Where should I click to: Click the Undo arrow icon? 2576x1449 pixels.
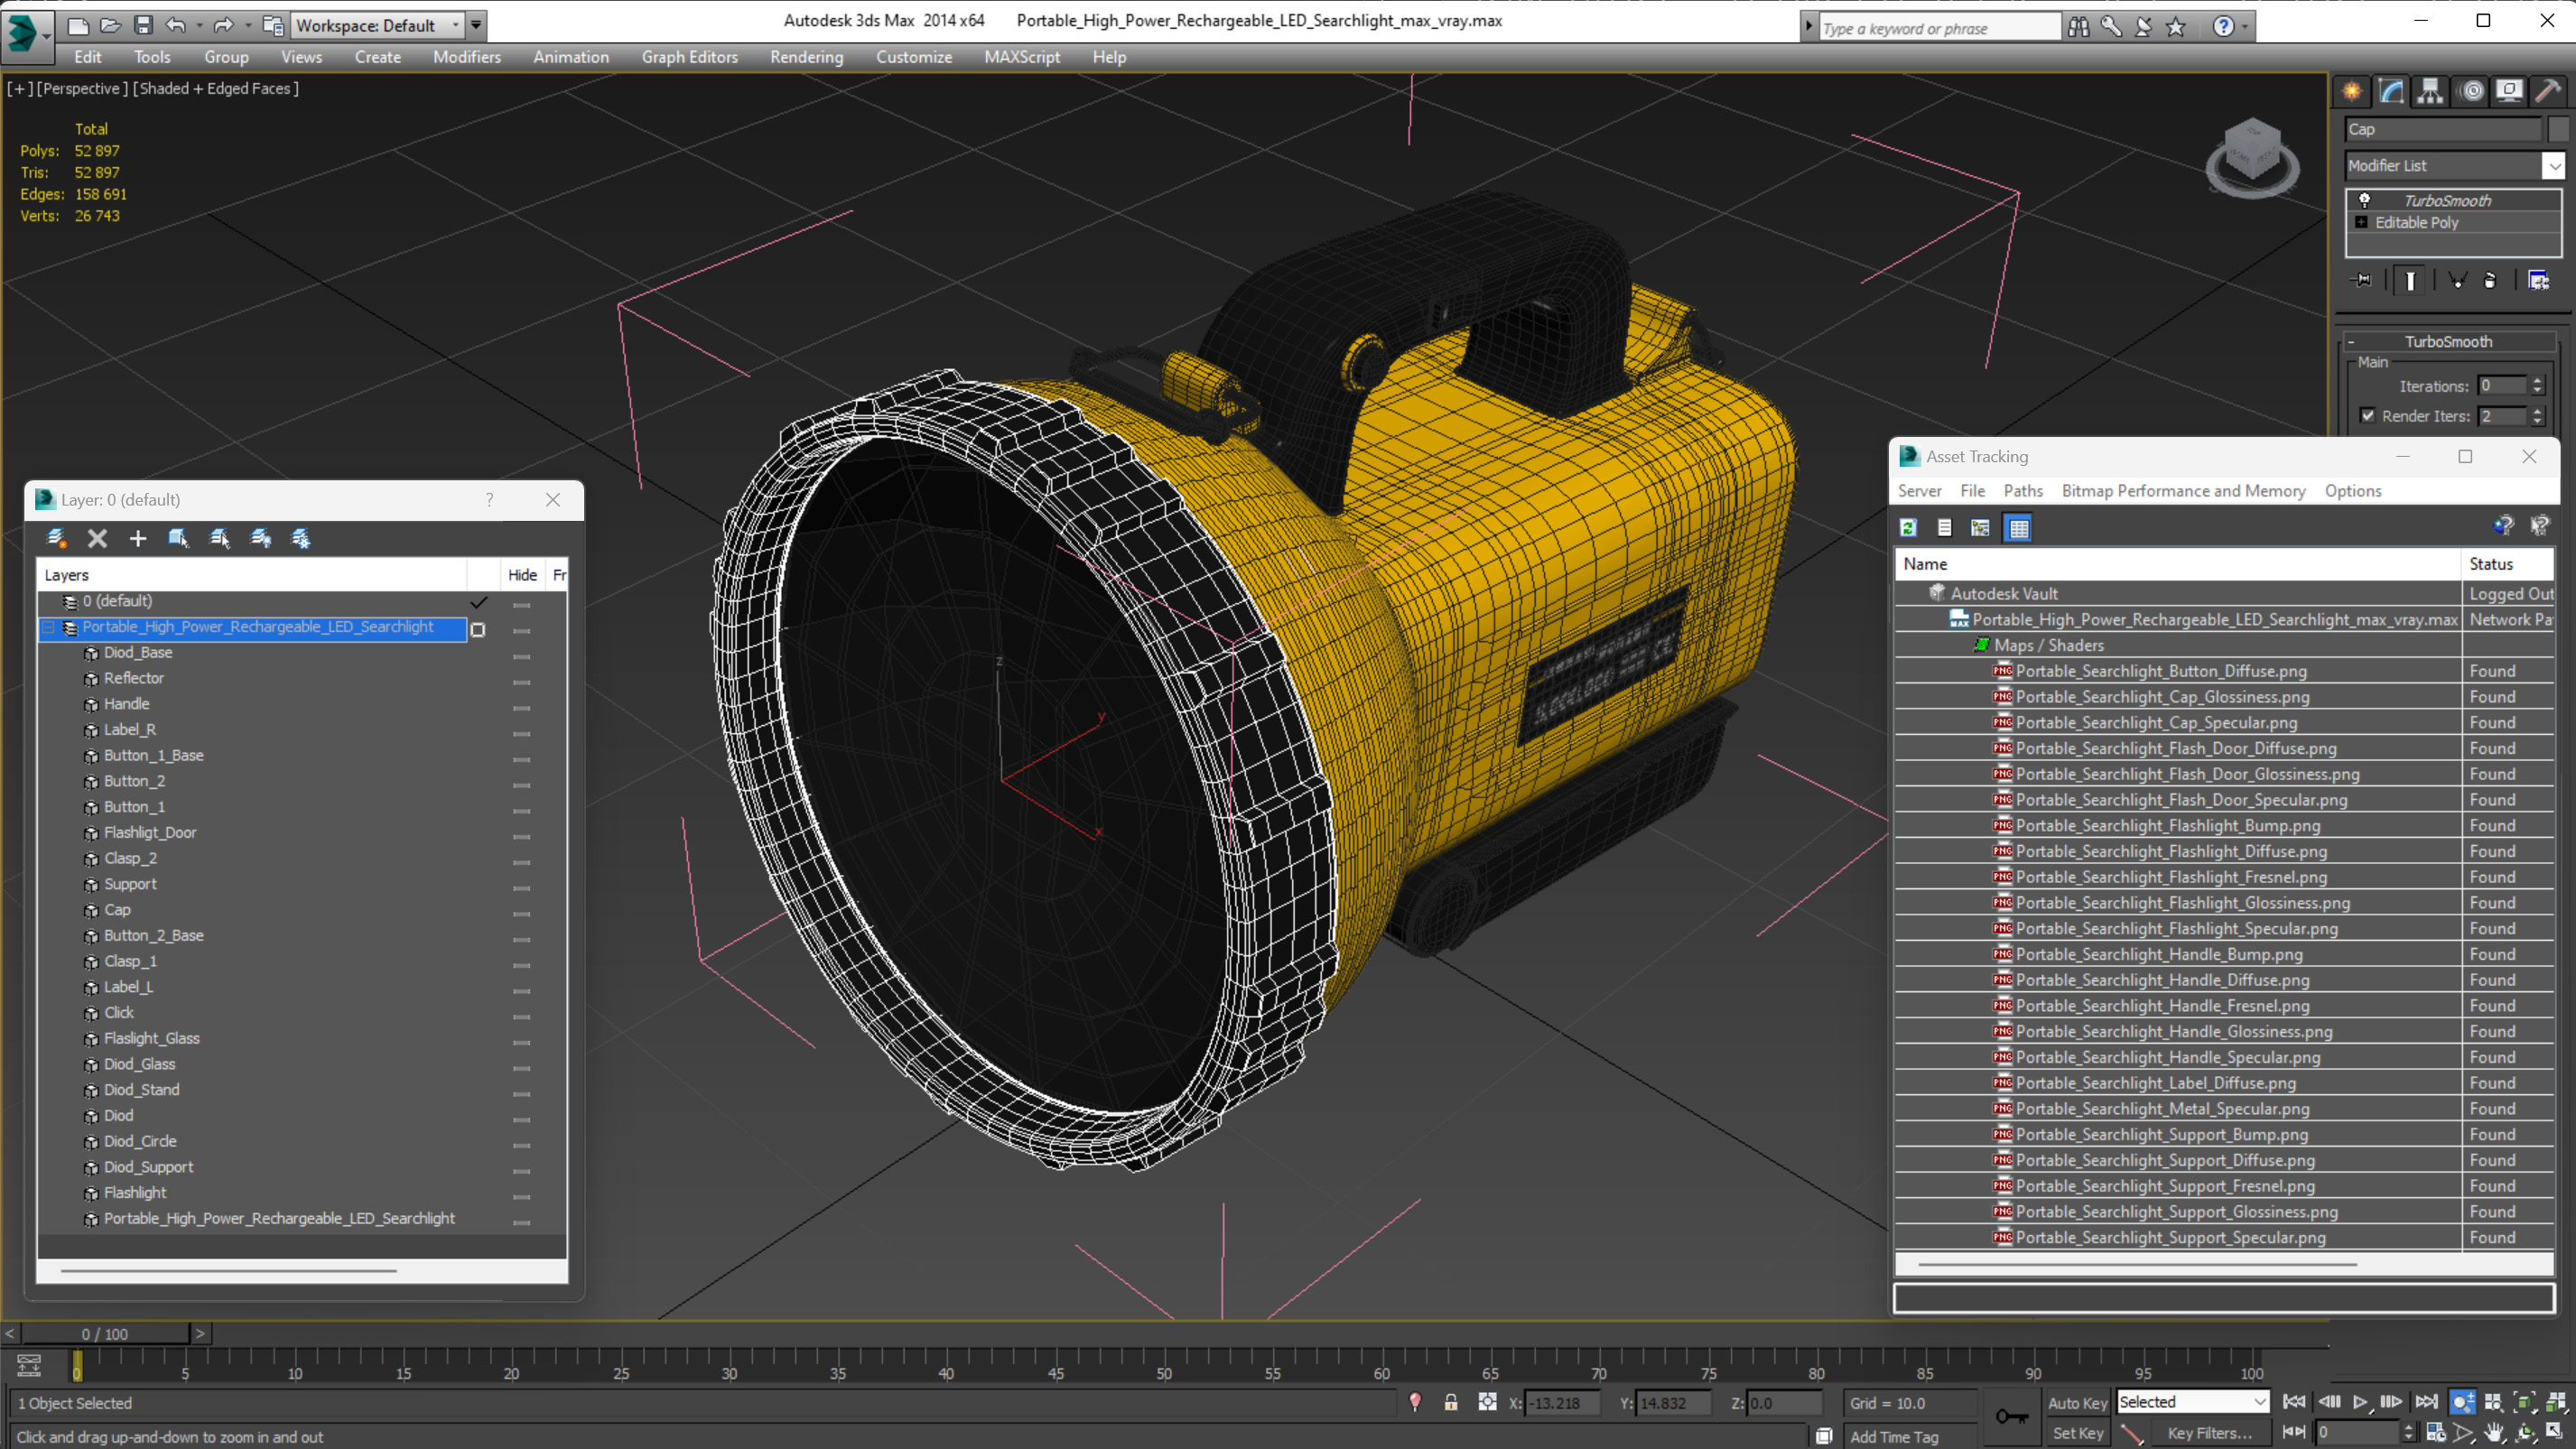[176, 25]
